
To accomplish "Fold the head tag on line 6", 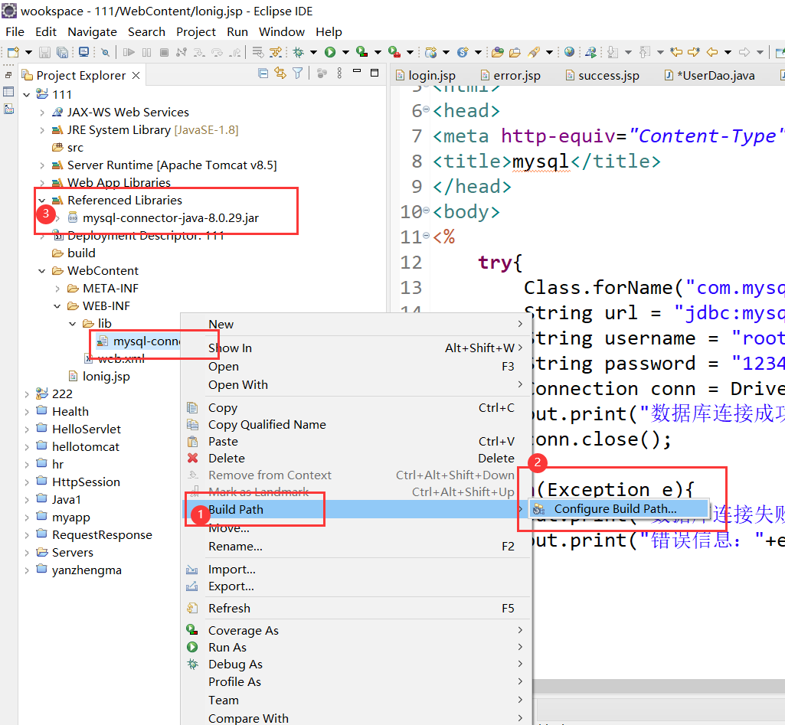I will (426, 109).
